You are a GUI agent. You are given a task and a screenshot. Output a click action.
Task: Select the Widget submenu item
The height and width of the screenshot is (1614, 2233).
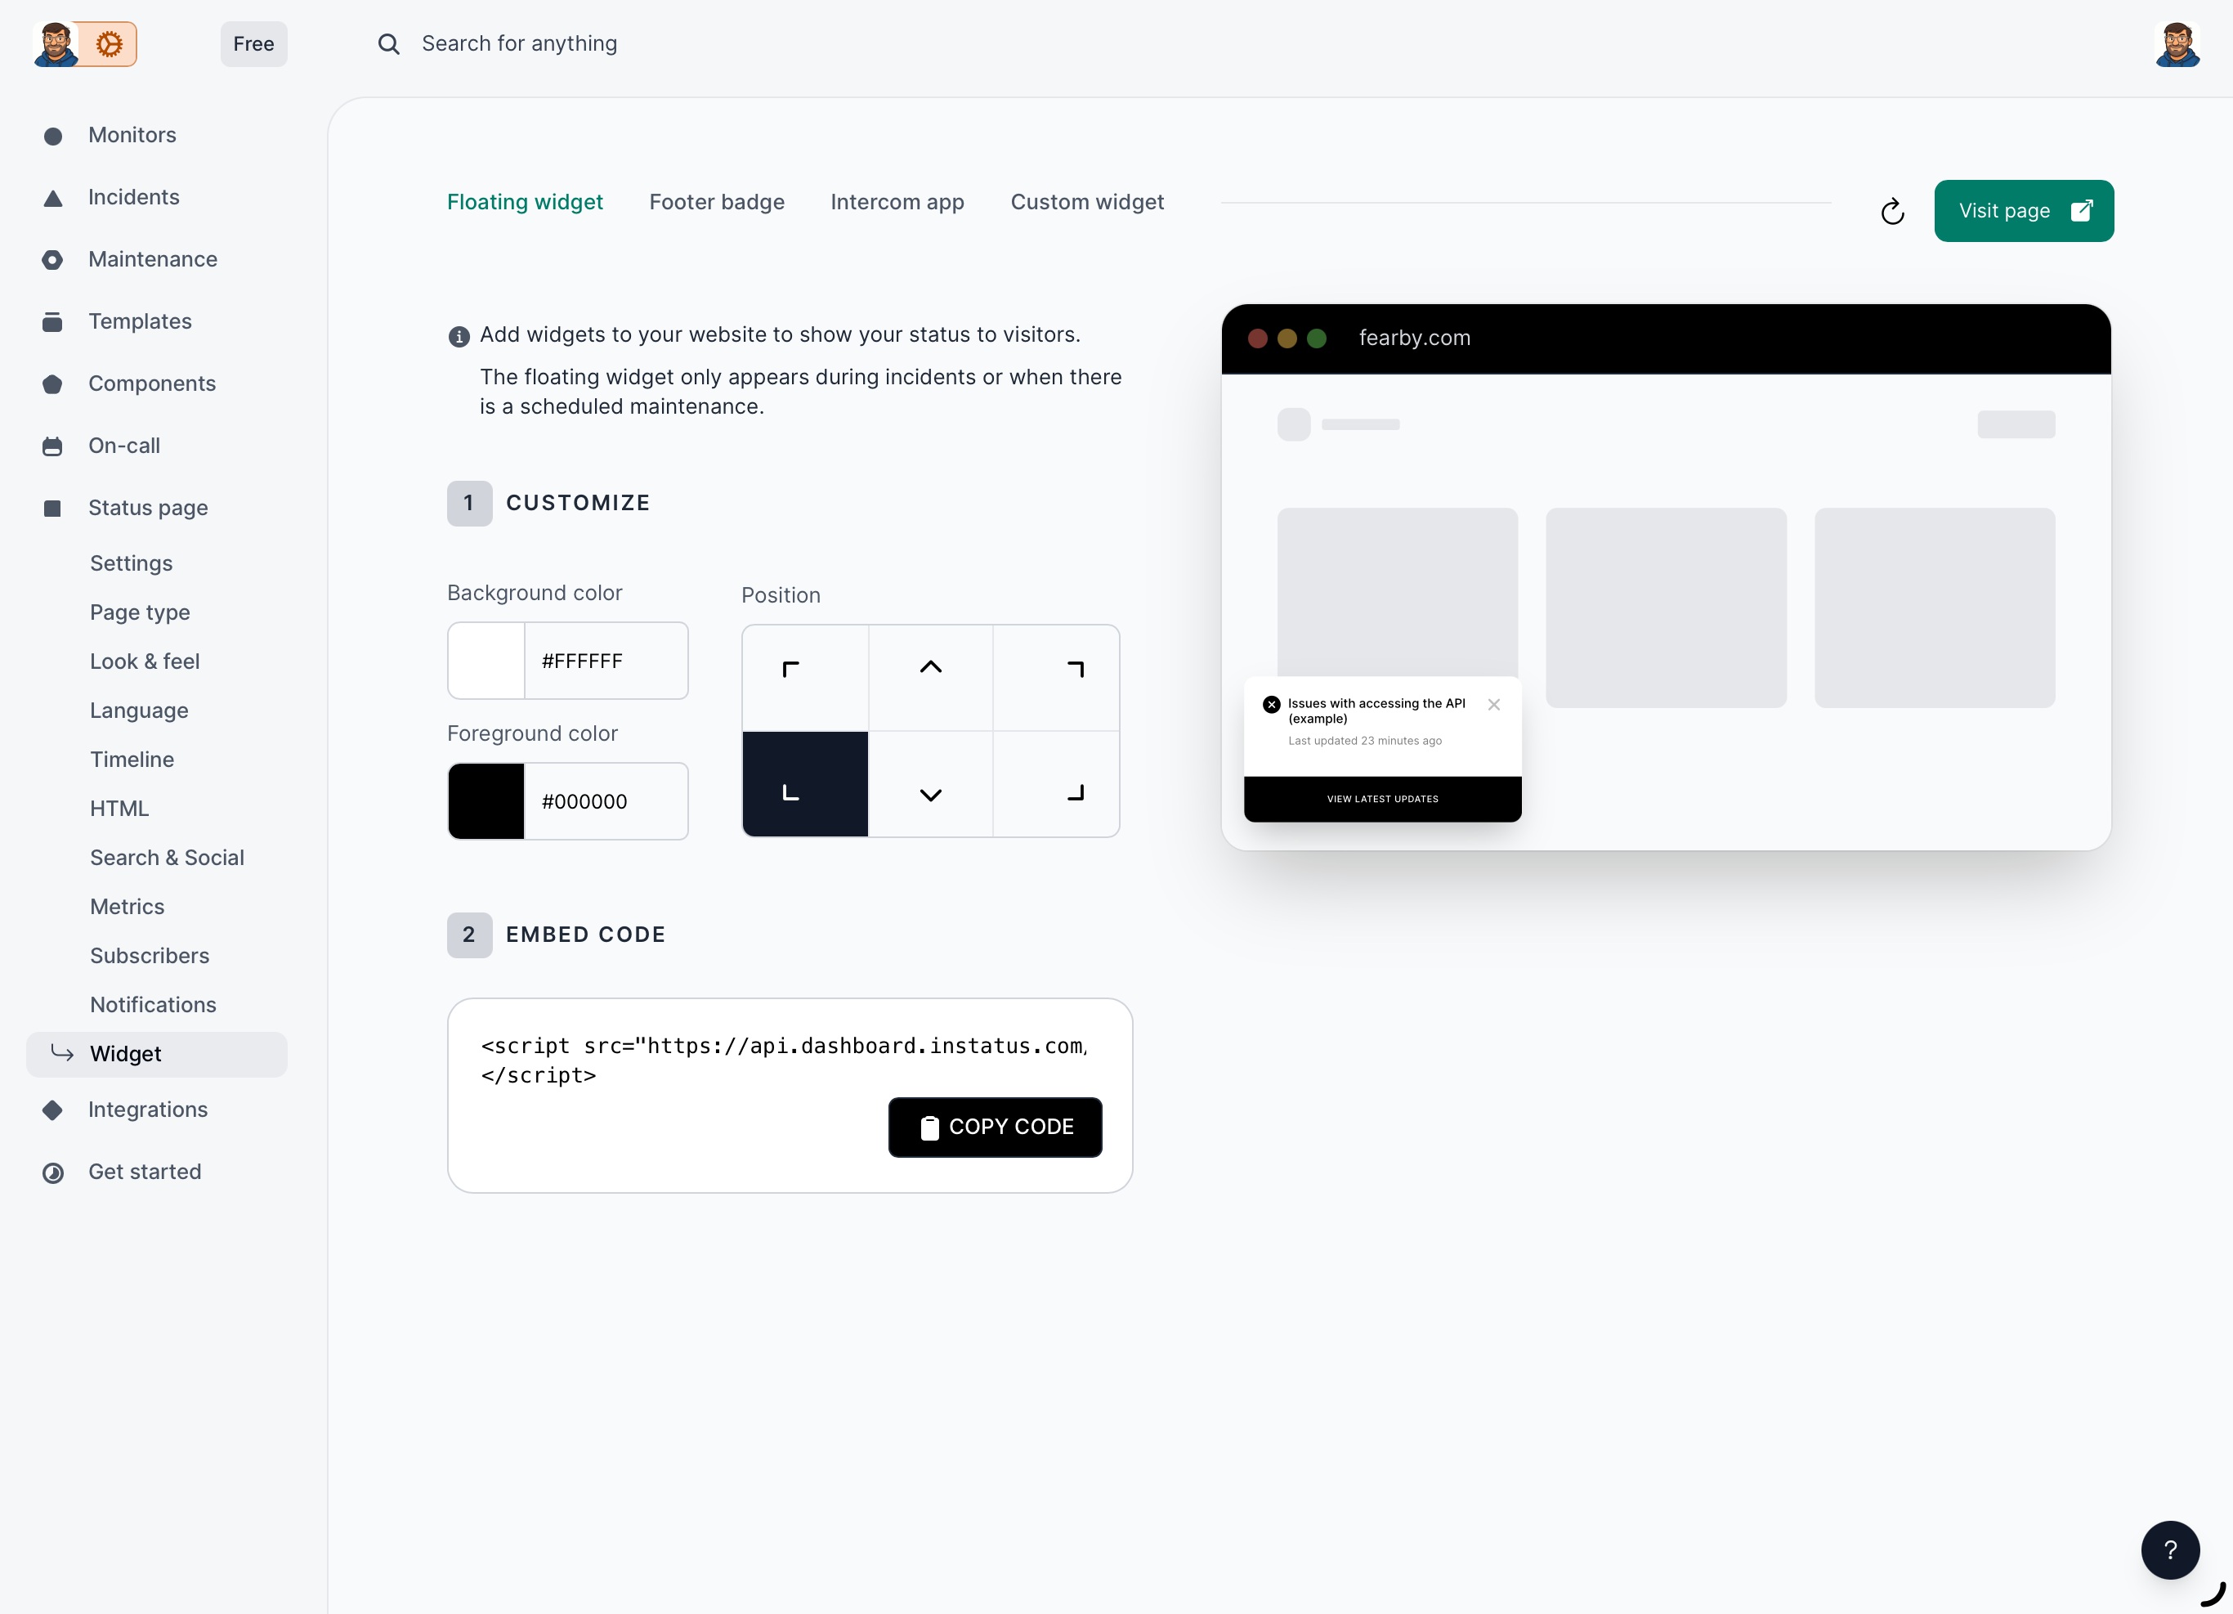(157, 1055)
